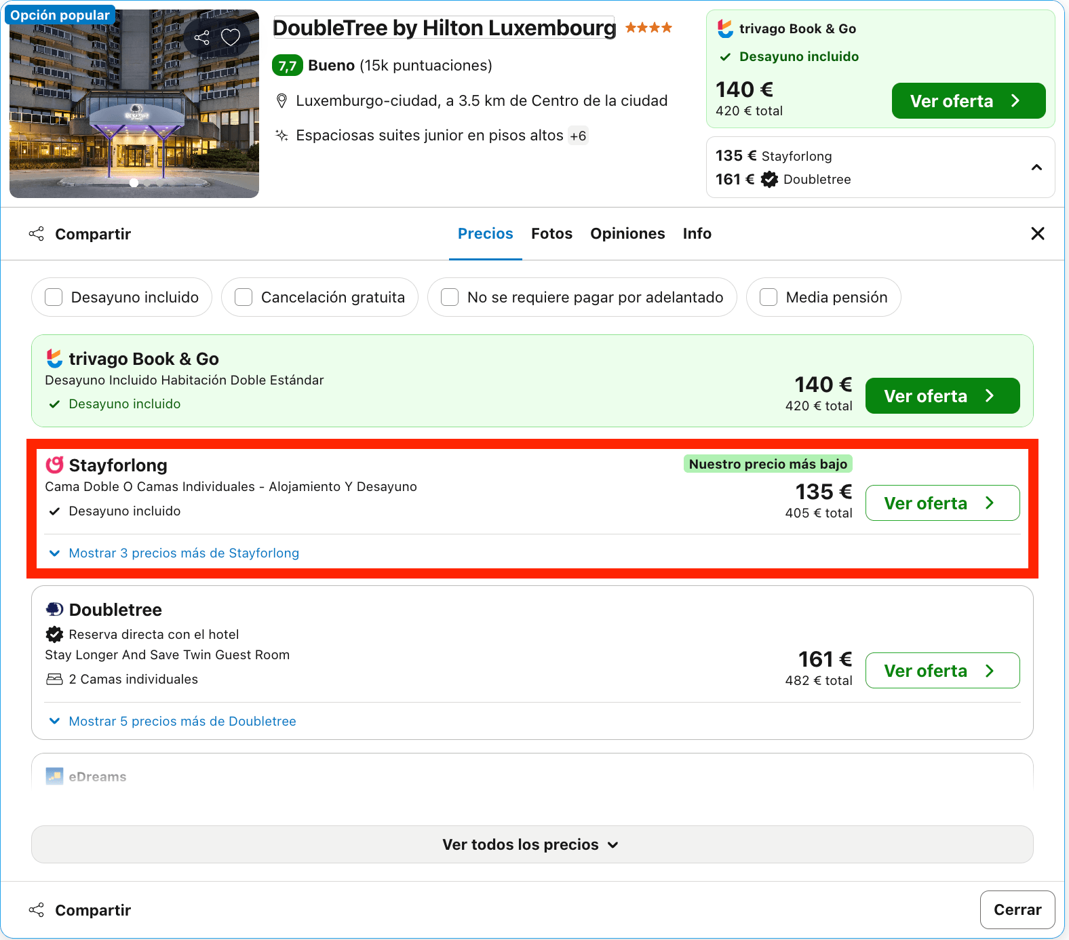The width and height of the screenshot is (1069, 940).
Task: Open the DoubleTree by Hilton Luxembourg title
Action: (x=444, y=28)
